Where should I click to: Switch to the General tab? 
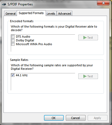point(11,14)
